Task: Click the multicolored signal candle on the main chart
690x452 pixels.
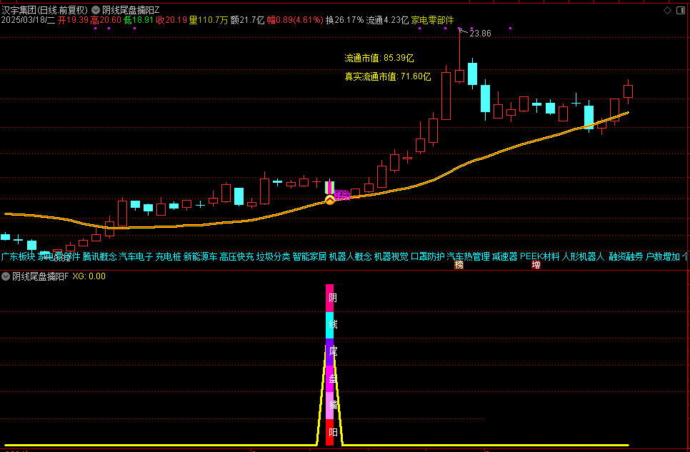Action: pos(330,187)
